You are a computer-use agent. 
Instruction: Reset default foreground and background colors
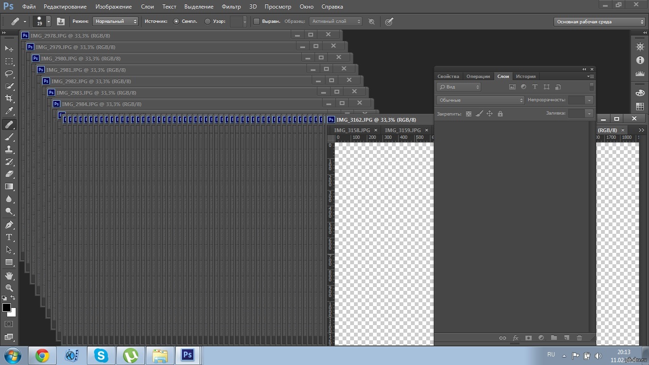pyautogui.click(x=4, y=298)
